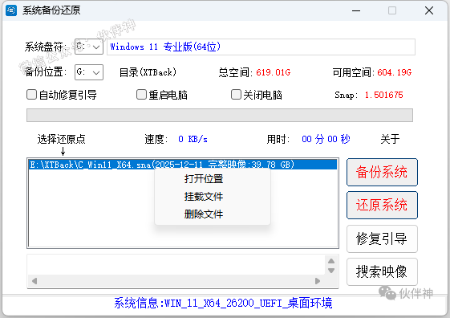Enable the 自动修复引导 checkbox
The image size is (450, 318).
(31, 95)
